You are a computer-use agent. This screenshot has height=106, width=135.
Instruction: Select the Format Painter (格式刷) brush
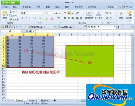click(x=11, y=20)
